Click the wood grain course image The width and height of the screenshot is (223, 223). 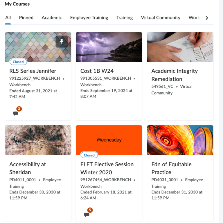[38, 140]
